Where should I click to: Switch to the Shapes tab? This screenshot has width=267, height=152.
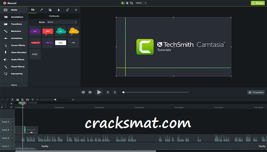(x=50, y=10)
